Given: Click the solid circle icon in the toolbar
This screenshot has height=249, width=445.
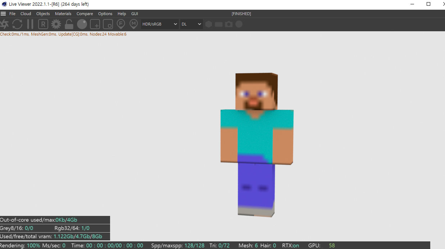Looking at the screenshot, I should 239,24.
